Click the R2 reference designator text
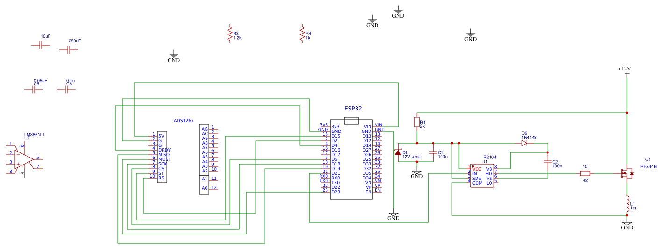The height and width of the screenshot is (248, 662). 585,180
